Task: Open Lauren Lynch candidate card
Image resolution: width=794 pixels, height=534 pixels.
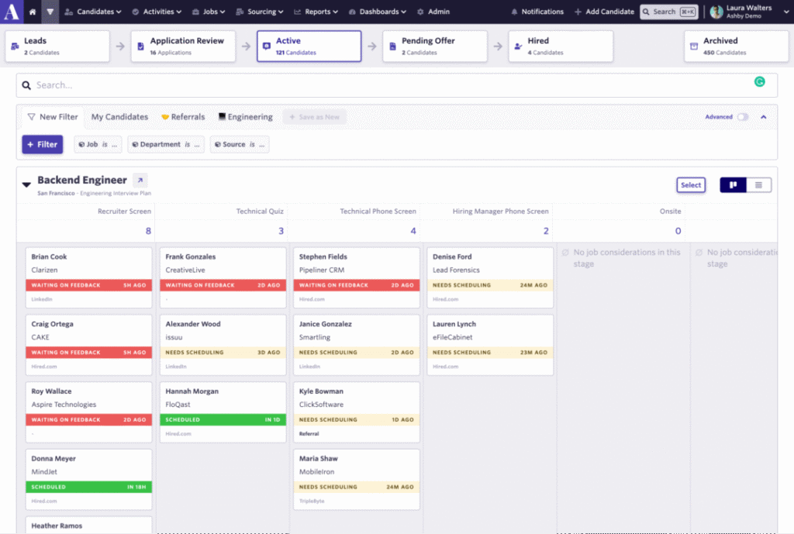Action: pyautogui.click(x=490, y=345)
